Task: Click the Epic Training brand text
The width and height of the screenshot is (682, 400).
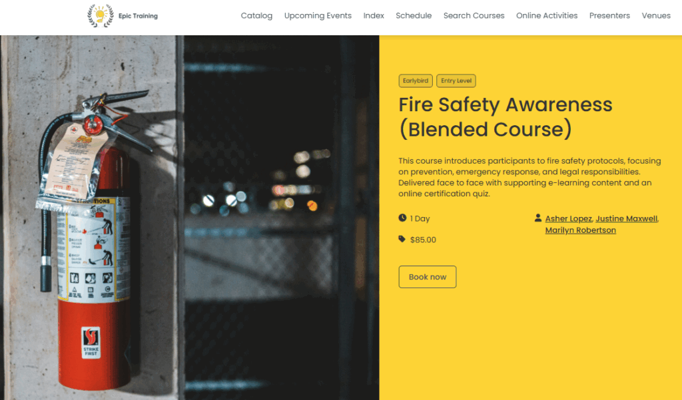Action: [x=139, y=16]
